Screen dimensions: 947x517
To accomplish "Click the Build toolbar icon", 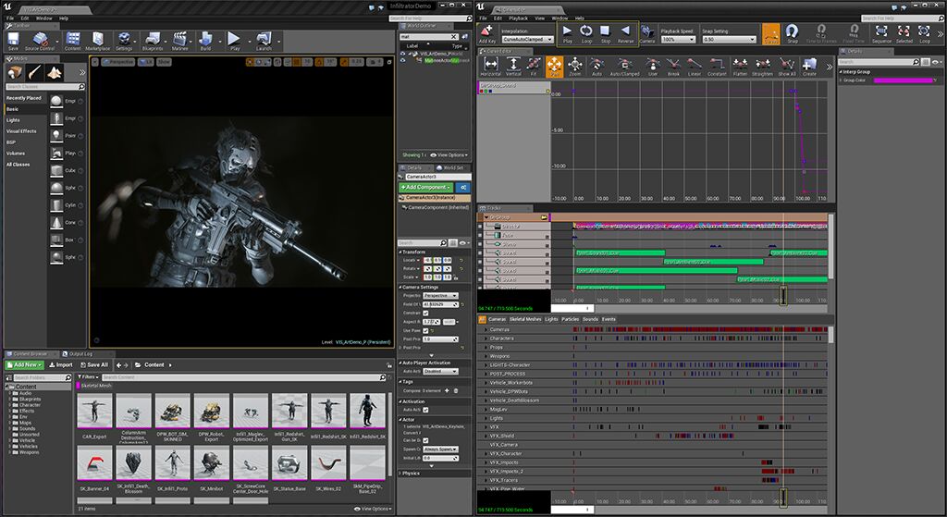I will (x=205, y=41).
